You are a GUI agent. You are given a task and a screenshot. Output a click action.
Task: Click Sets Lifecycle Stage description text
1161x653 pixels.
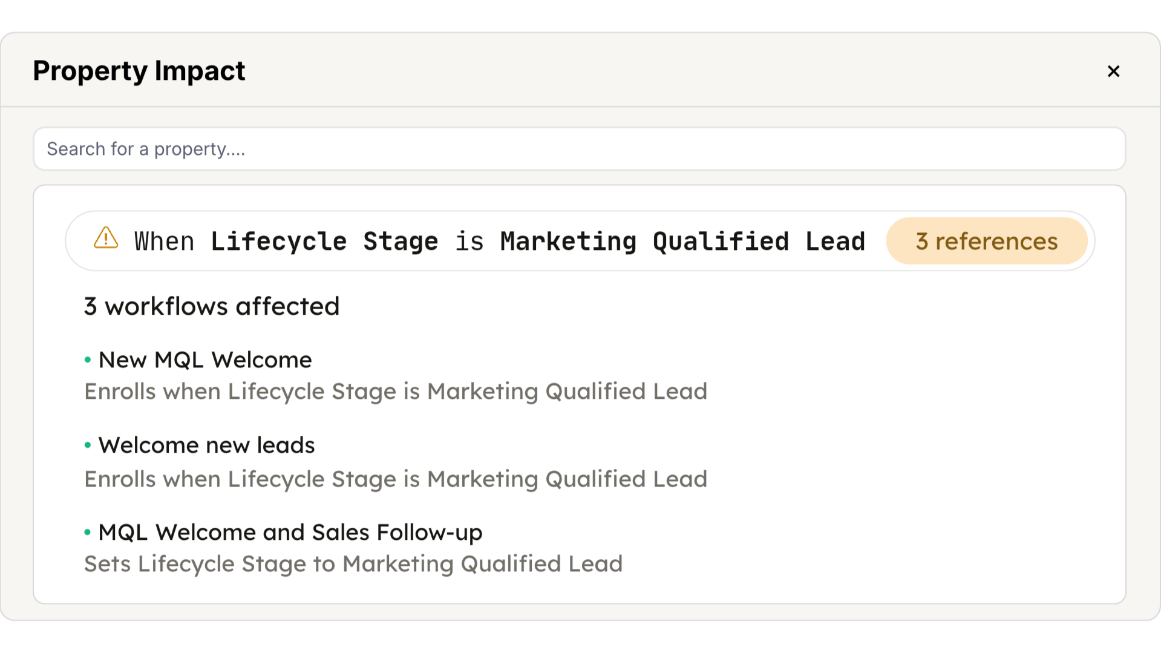click(353, 564)
